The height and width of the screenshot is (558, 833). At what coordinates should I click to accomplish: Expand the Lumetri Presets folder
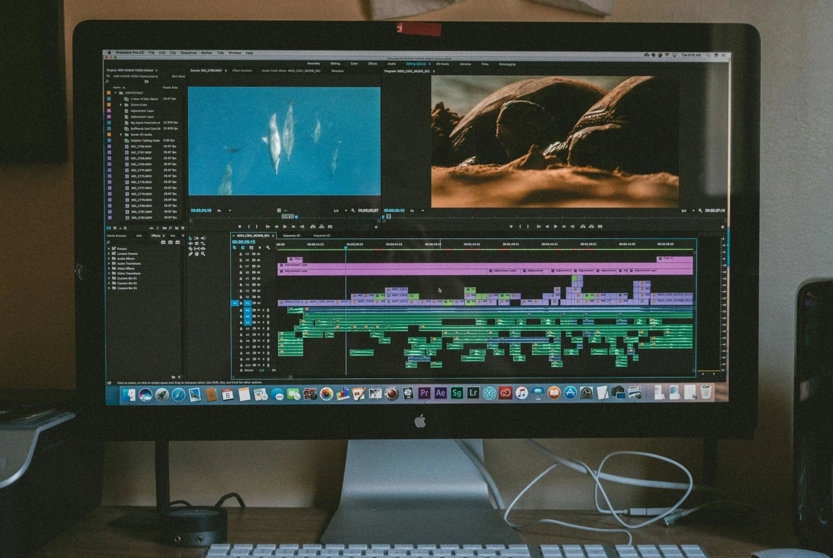109,254
